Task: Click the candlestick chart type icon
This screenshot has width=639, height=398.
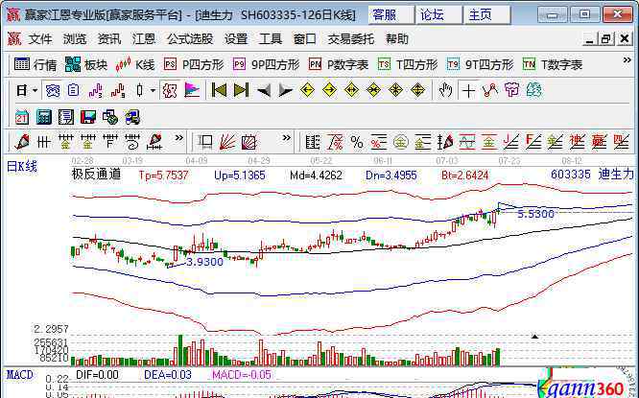Action: (x=140, y=90)
